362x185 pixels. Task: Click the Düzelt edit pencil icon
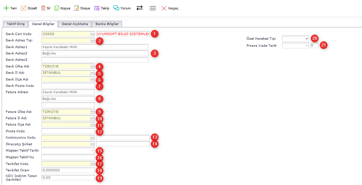pos(24,8)
